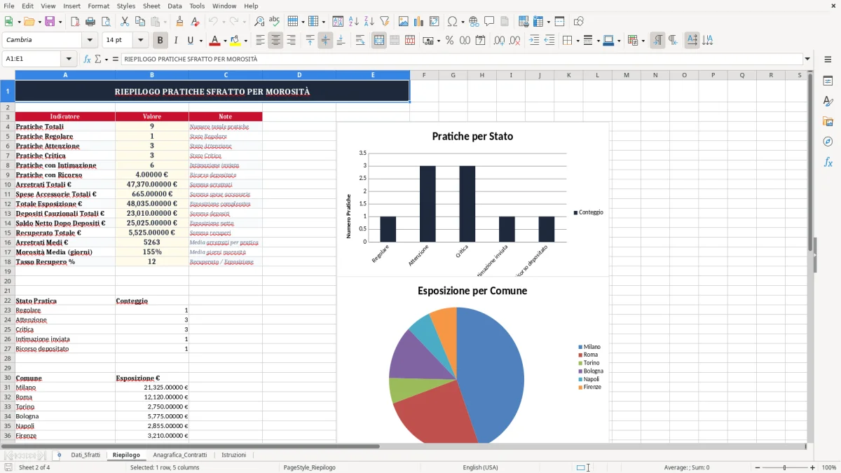
Task: Toggle Align Left
Action: tap(260, 41)
